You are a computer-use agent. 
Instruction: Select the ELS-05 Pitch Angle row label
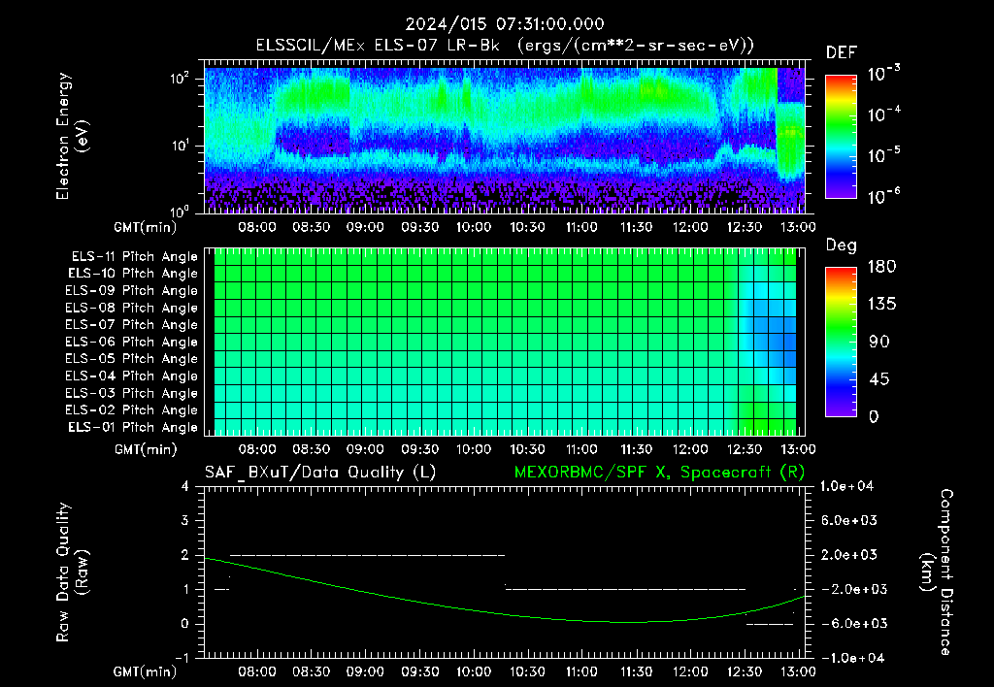point(131,359)
